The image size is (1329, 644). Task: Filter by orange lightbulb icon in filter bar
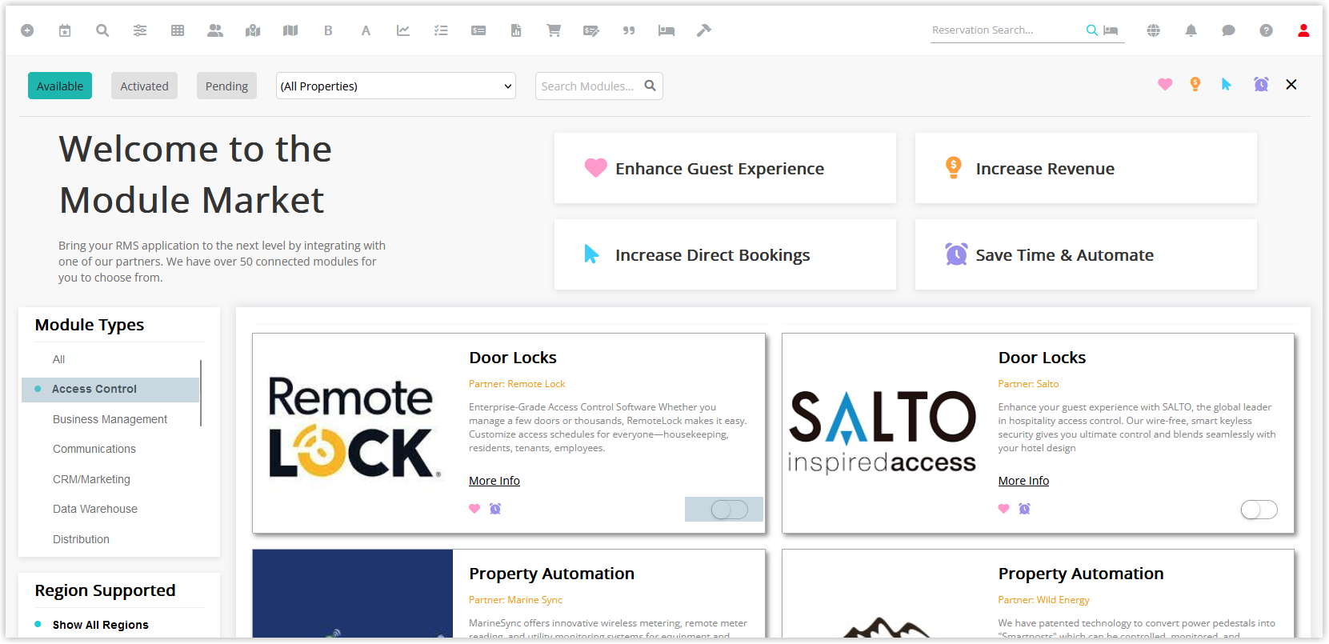coord(1195,85)
